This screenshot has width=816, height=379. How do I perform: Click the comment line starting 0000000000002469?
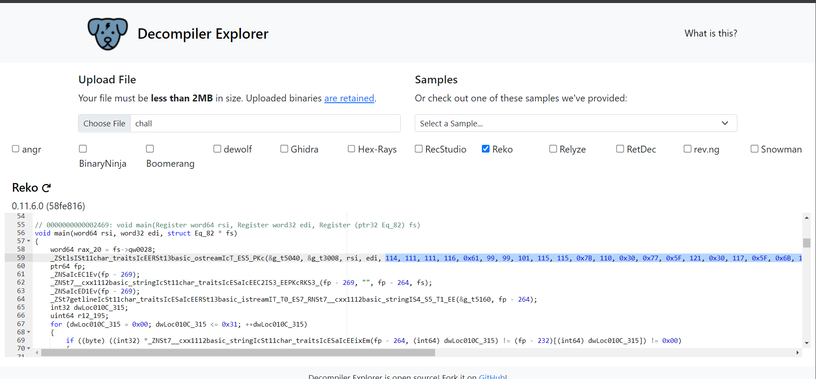click(x=228, y=225)
